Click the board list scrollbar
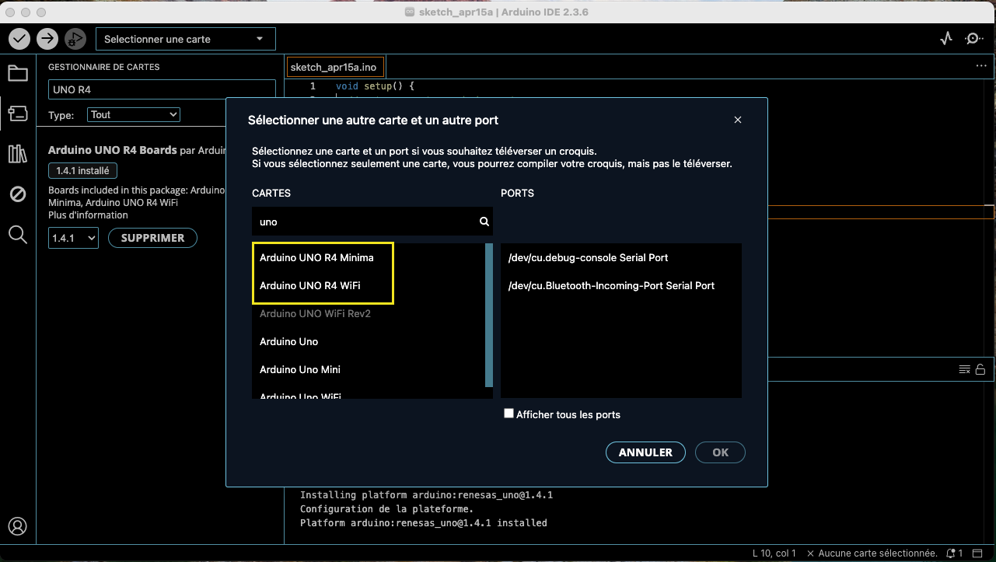The image size is (996, 562). pyautogui.click(x=488, y=315)
